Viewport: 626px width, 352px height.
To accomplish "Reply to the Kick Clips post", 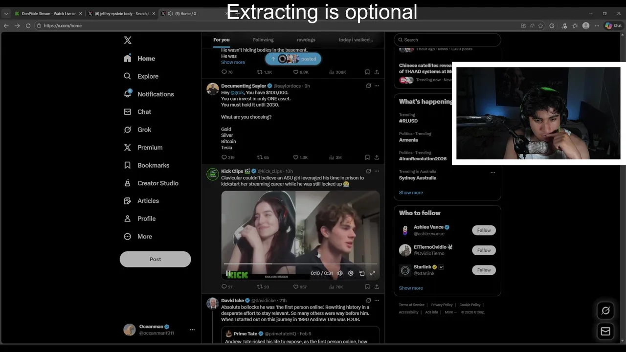I will point(227,287).
